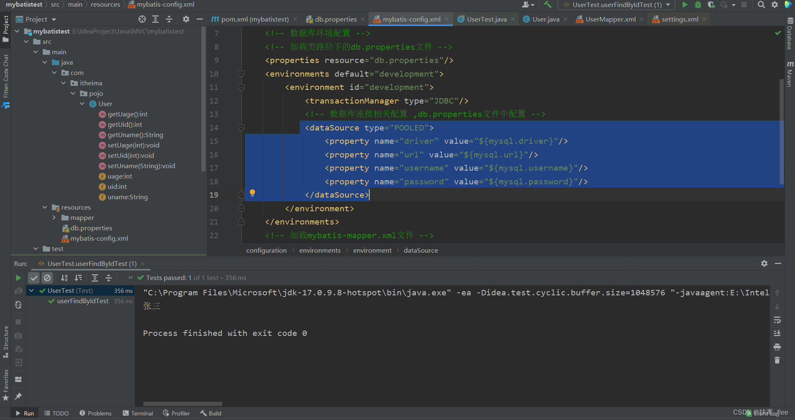Image resolution: width=795 pixels, height=420 pixels.
Task: Toggle Favorites side tool window
Action: (x=5, y=385)
